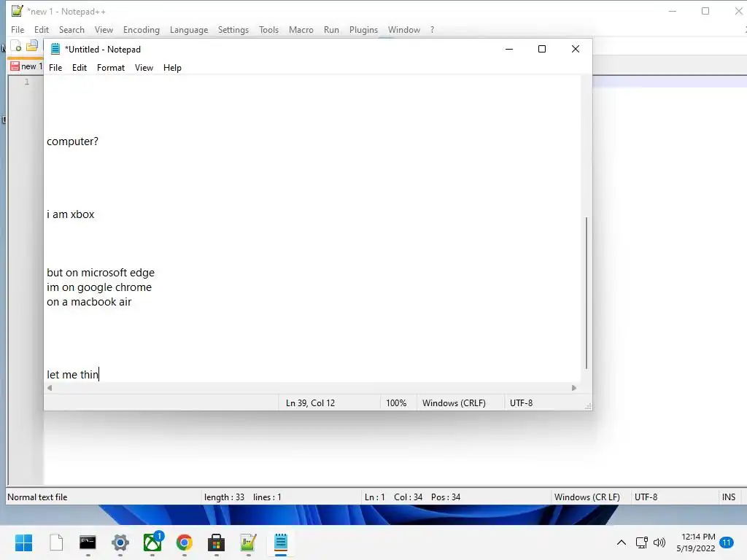The image size is (747, 560).
Task: Click 'Ln : 1' in Notepad++ status bar
Action: click(374, 497)
